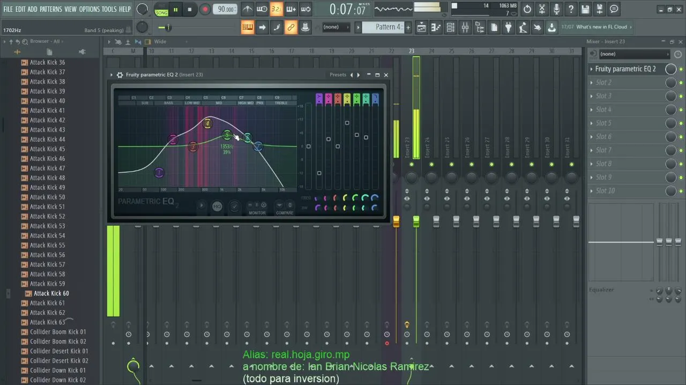The width and height of the screenshot is (686, 385).
Task: Click the step edit arrow icon
Action: click(262, 27)
